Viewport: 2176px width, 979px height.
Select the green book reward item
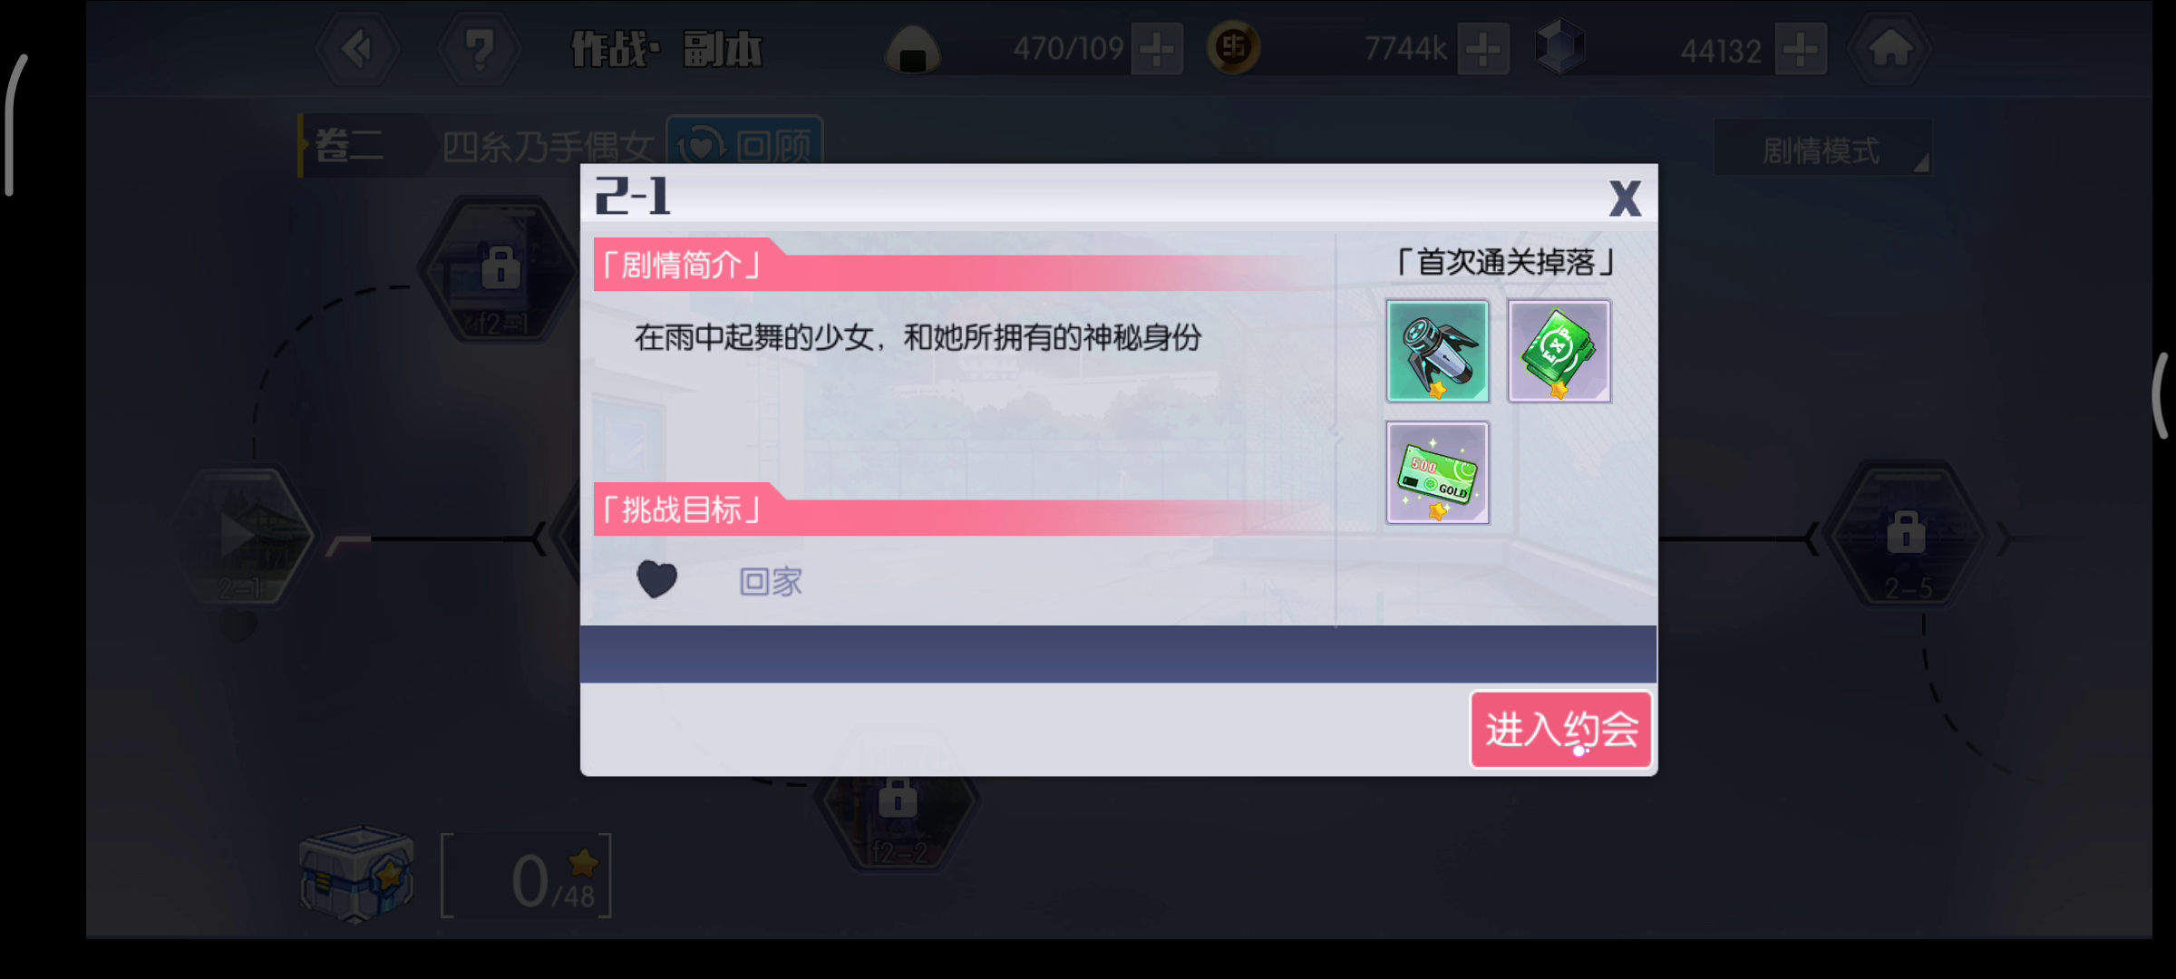click(1559, 351)
